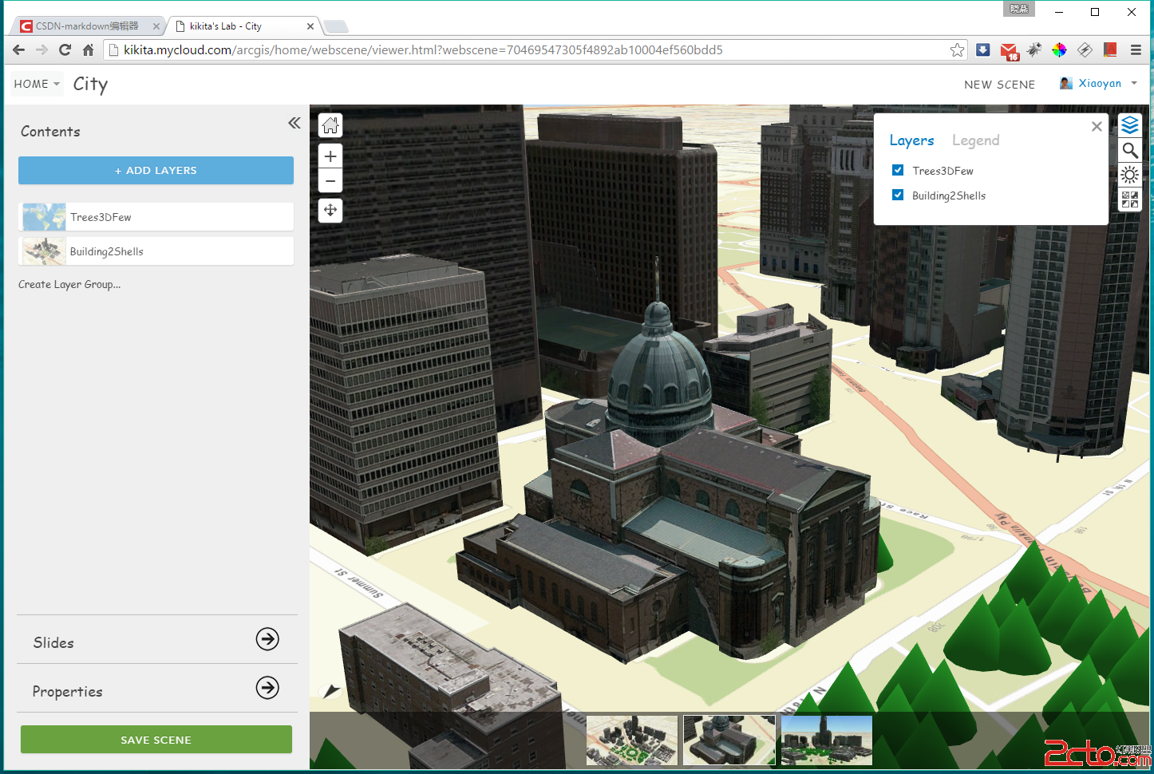1154x774 pixels.
Task: Click the diamond tag extension icon
Action: click(1085, 49)
